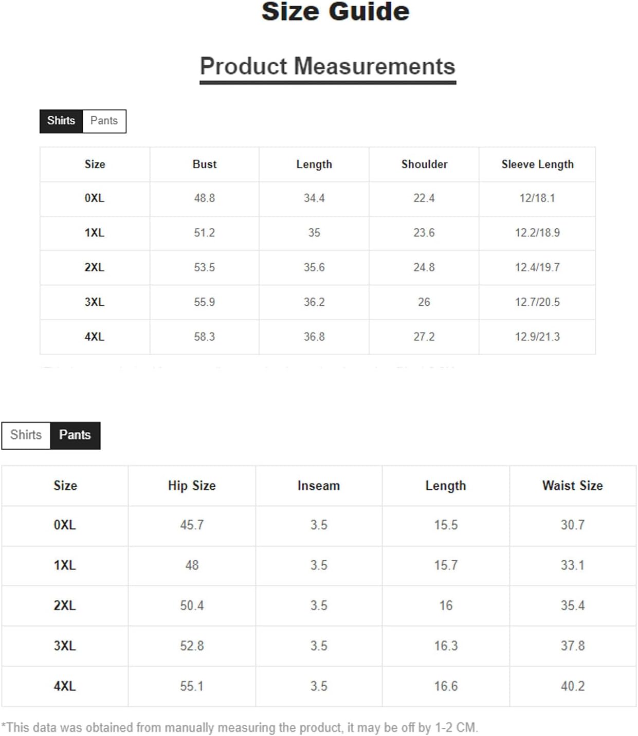Select the Inseam column header
The width and height of the screenshot is (638, 736).
tap(319, 486)
